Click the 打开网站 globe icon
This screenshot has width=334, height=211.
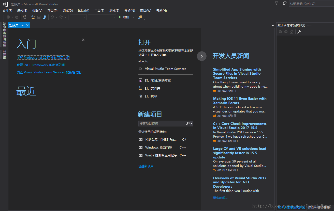coord(140,96)
